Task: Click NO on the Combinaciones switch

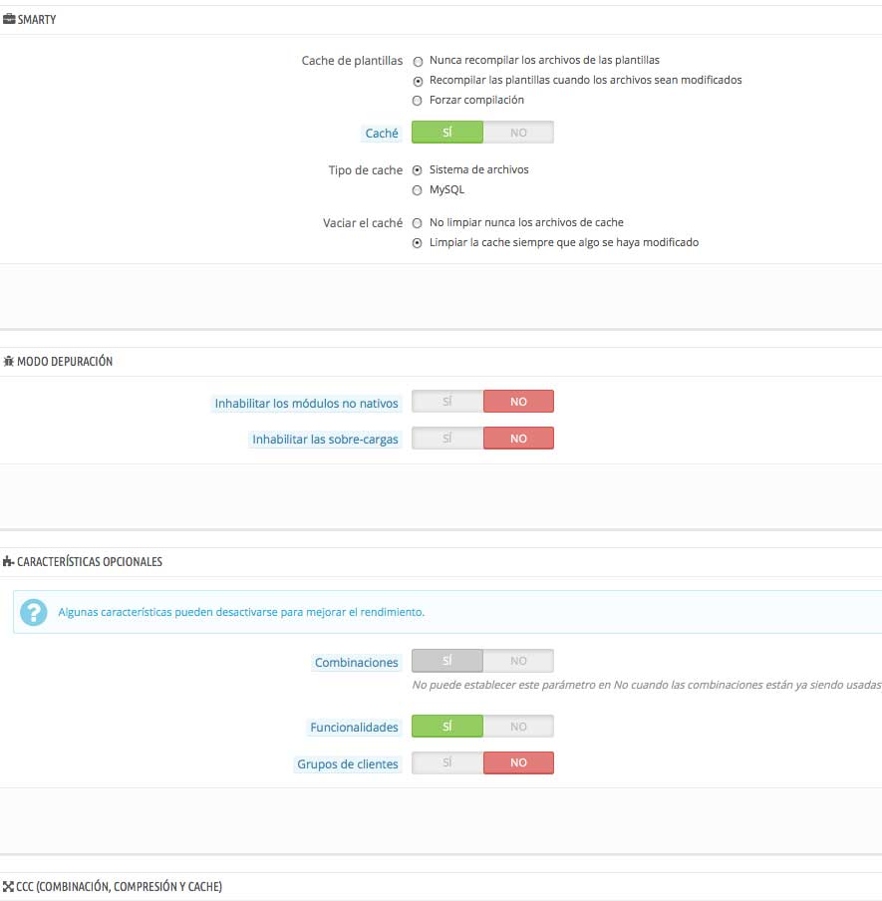Action: (518, 661)
